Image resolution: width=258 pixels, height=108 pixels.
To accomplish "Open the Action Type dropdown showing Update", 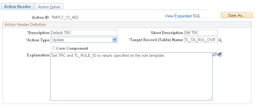I will click(x=84, y=40).
